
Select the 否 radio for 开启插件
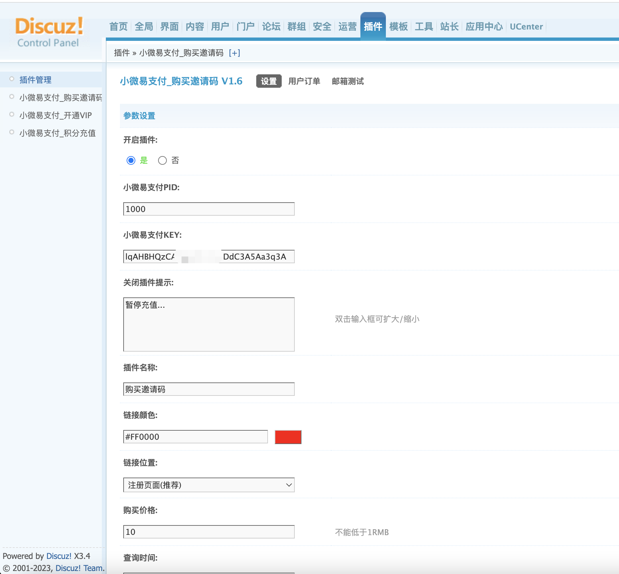tap(162, 160)
